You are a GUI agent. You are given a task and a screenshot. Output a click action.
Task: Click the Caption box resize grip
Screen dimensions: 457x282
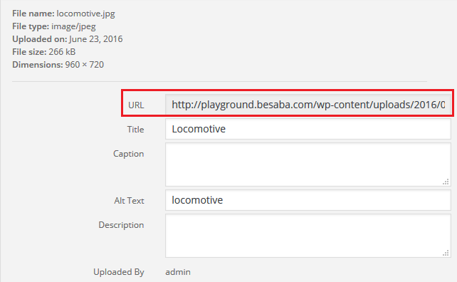click(446, 182)
